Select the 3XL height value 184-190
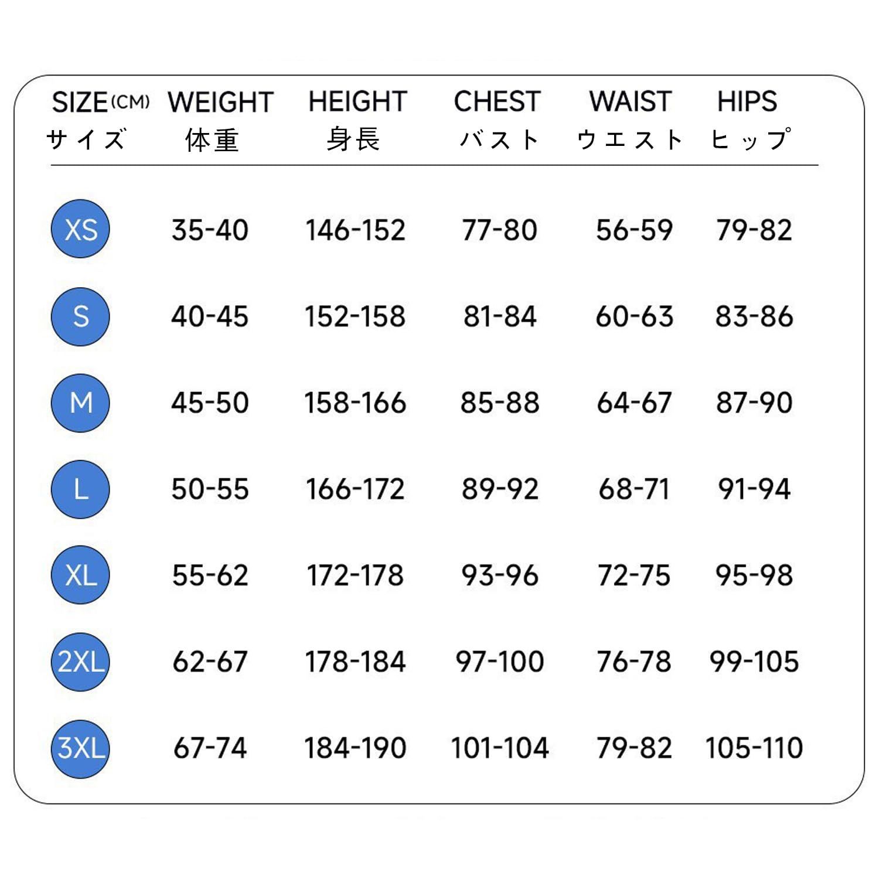This screenshot has height=879, width=879. click(x=355, y=748)
